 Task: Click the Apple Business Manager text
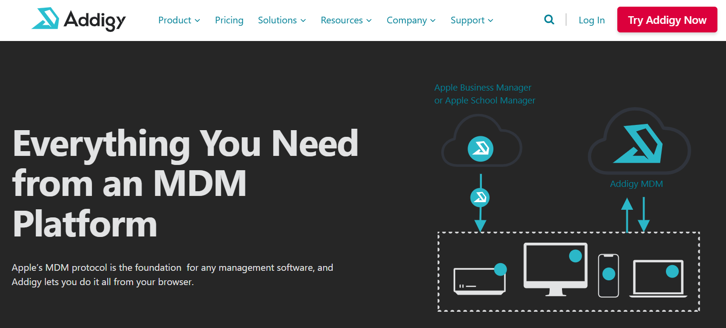[483, 88]
